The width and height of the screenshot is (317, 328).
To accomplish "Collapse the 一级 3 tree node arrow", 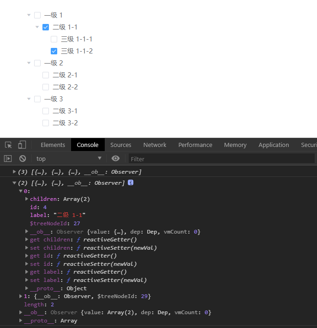I will click(29, 99).
